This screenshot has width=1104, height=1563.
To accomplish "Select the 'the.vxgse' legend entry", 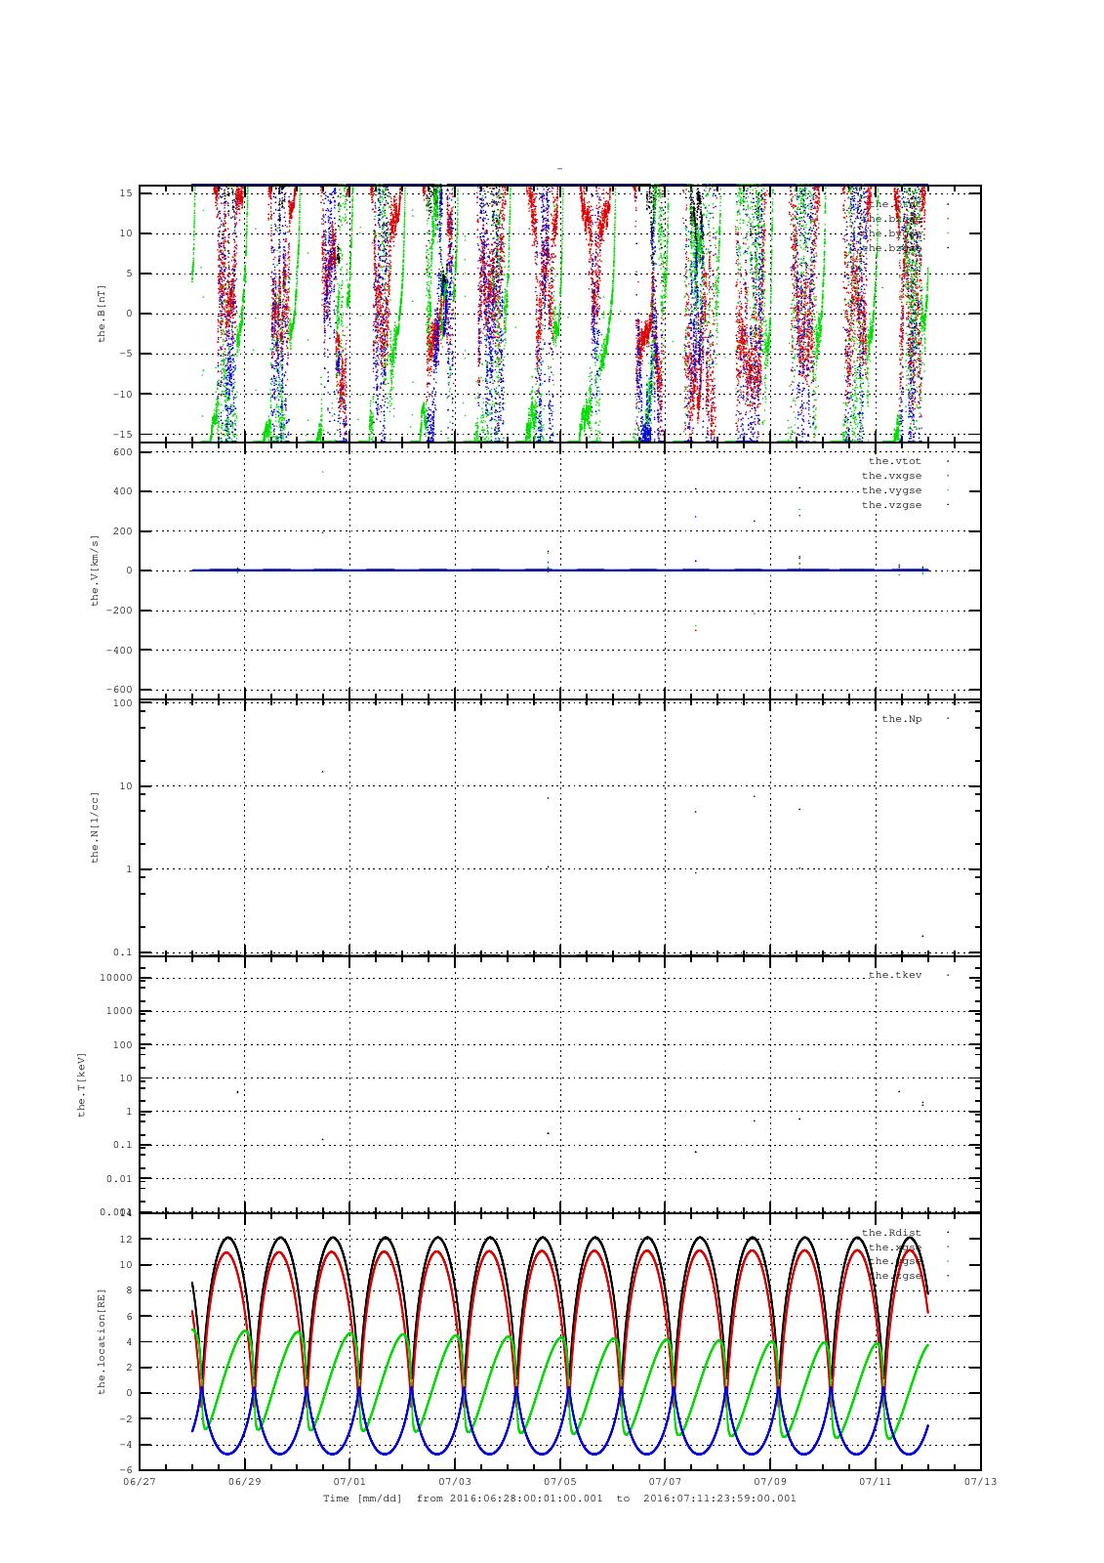I will (x=891, y=476).
